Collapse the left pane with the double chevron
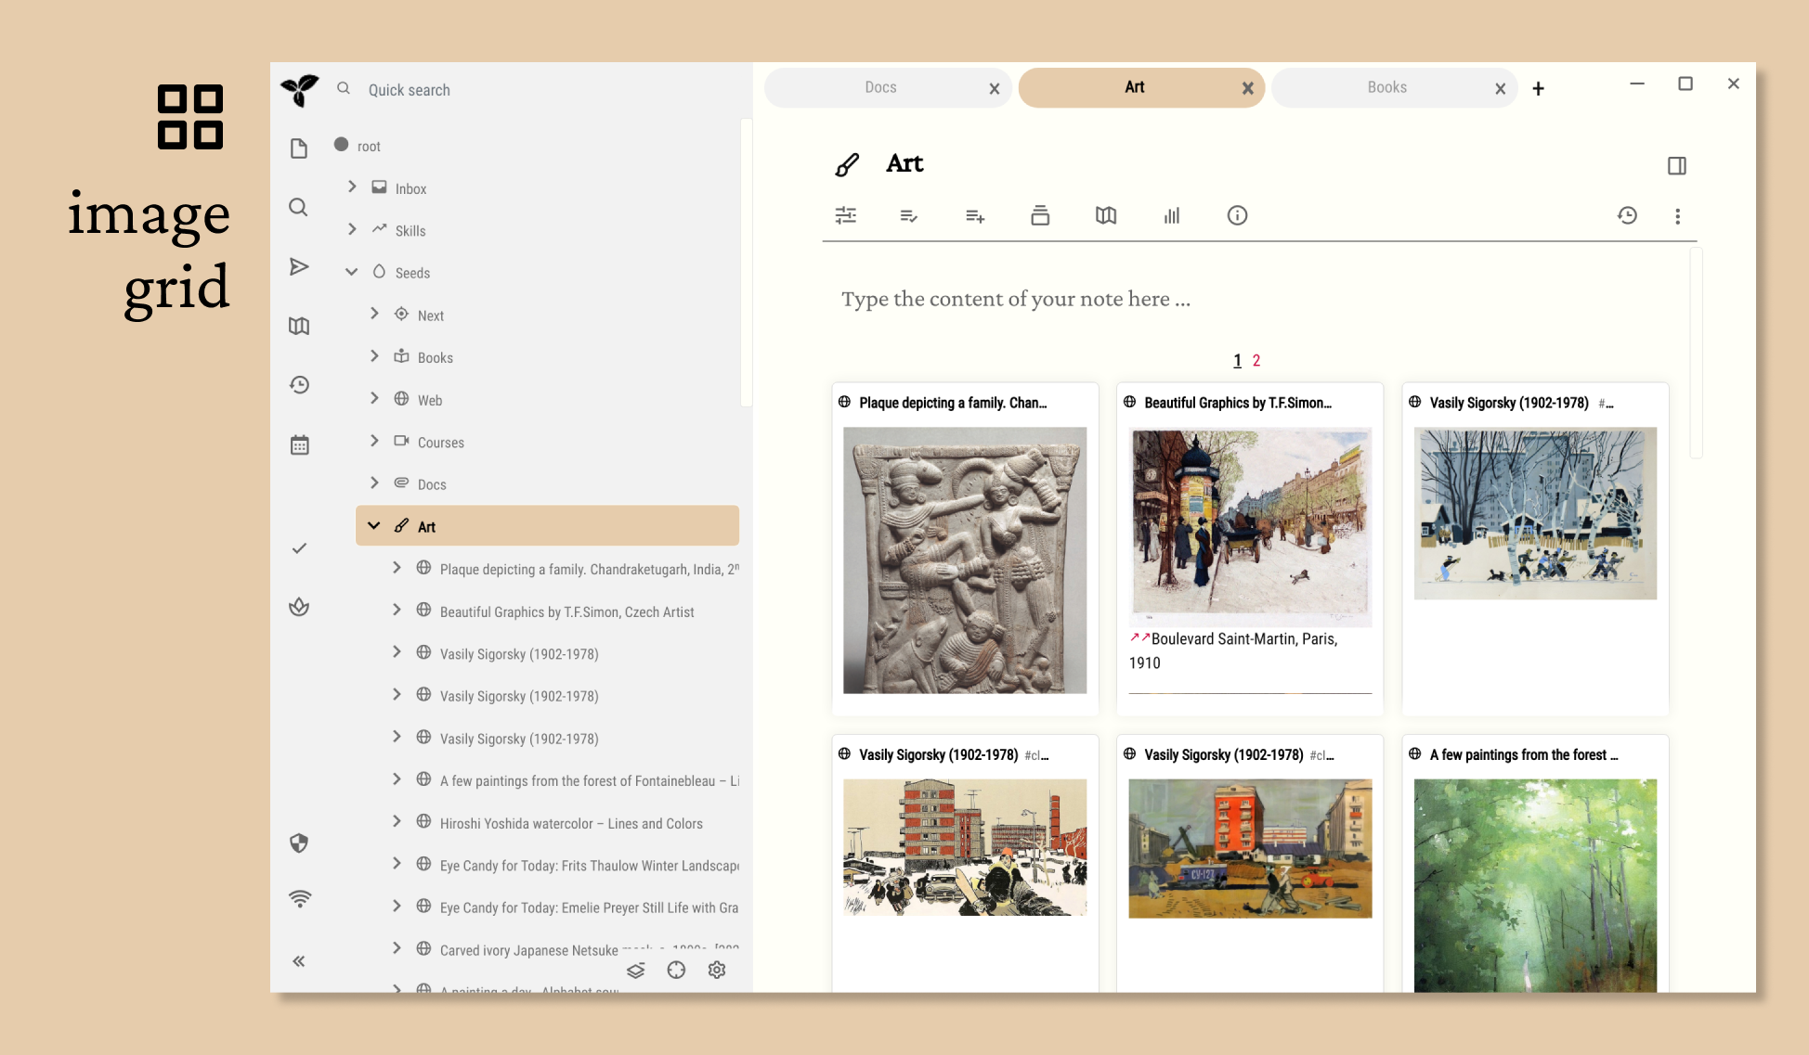 point(299,961)
